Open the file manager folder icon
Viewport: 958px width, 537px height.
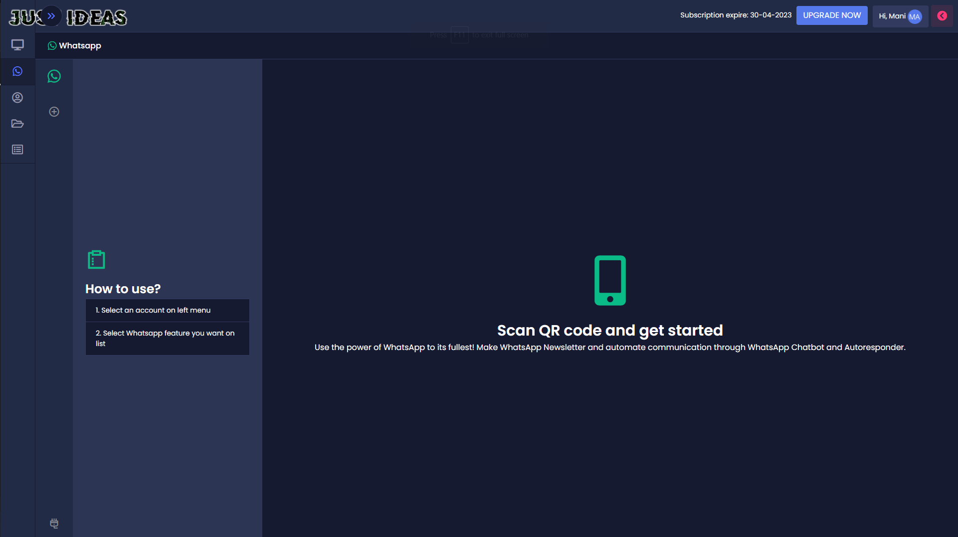click(x=17, y=124)
